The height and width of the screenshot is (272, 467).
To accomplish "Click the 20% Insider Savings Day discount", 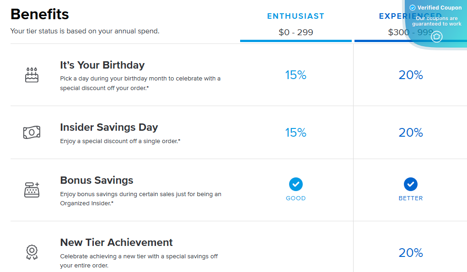I will point(410,132).
